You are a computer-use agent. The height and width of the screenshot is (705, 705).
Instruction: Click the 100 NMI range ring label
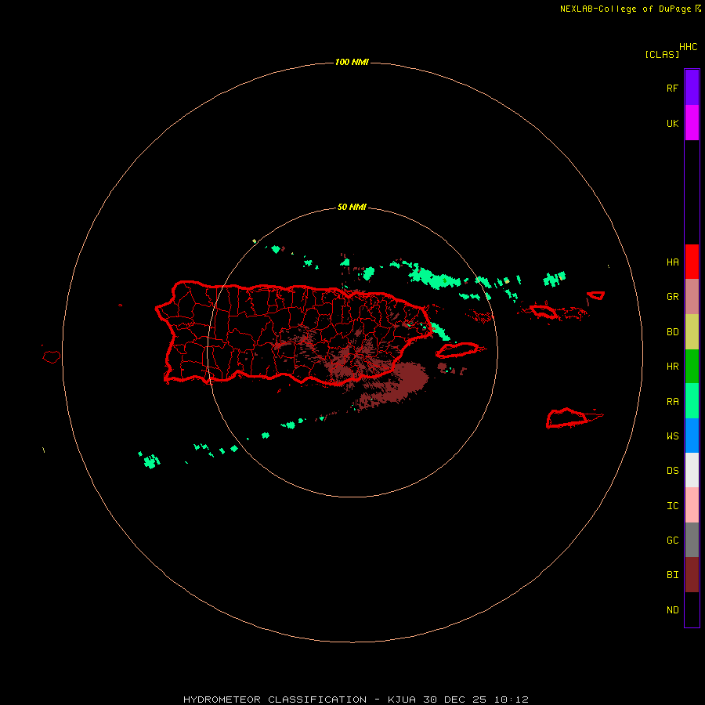click(352, 62)
